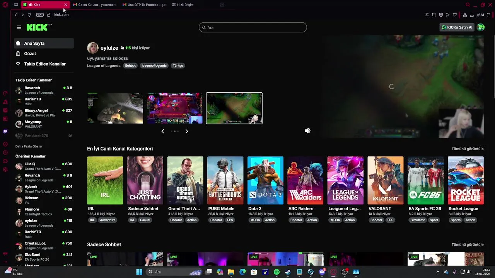Open HilalQ in recommended channels
Screen dimensions: 495x278
point(44,166)
